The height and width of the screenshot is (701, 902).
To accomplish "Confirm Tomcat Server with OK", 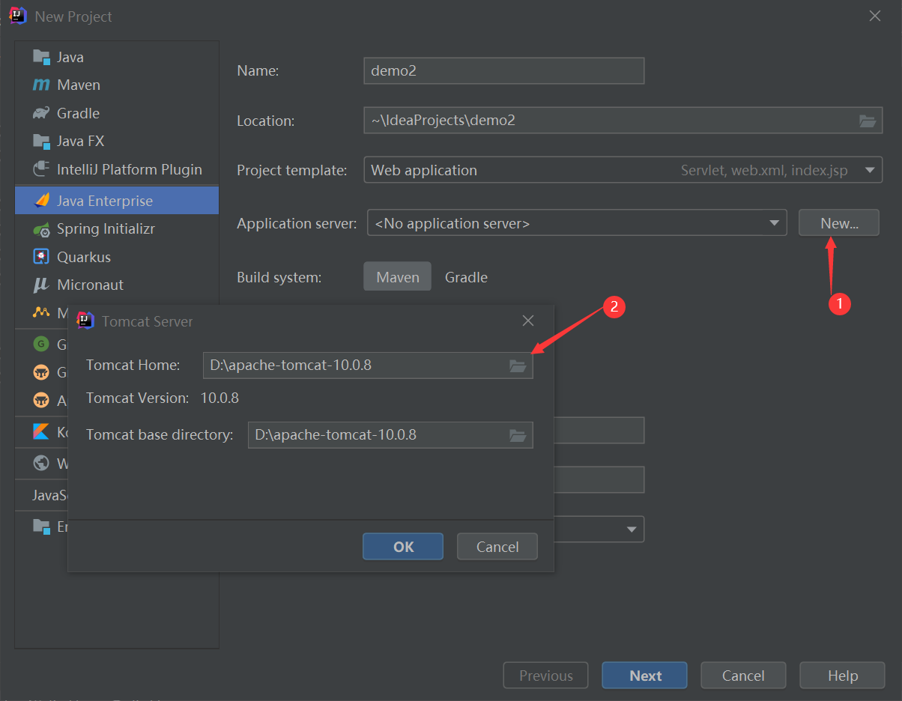I will 403,547.
